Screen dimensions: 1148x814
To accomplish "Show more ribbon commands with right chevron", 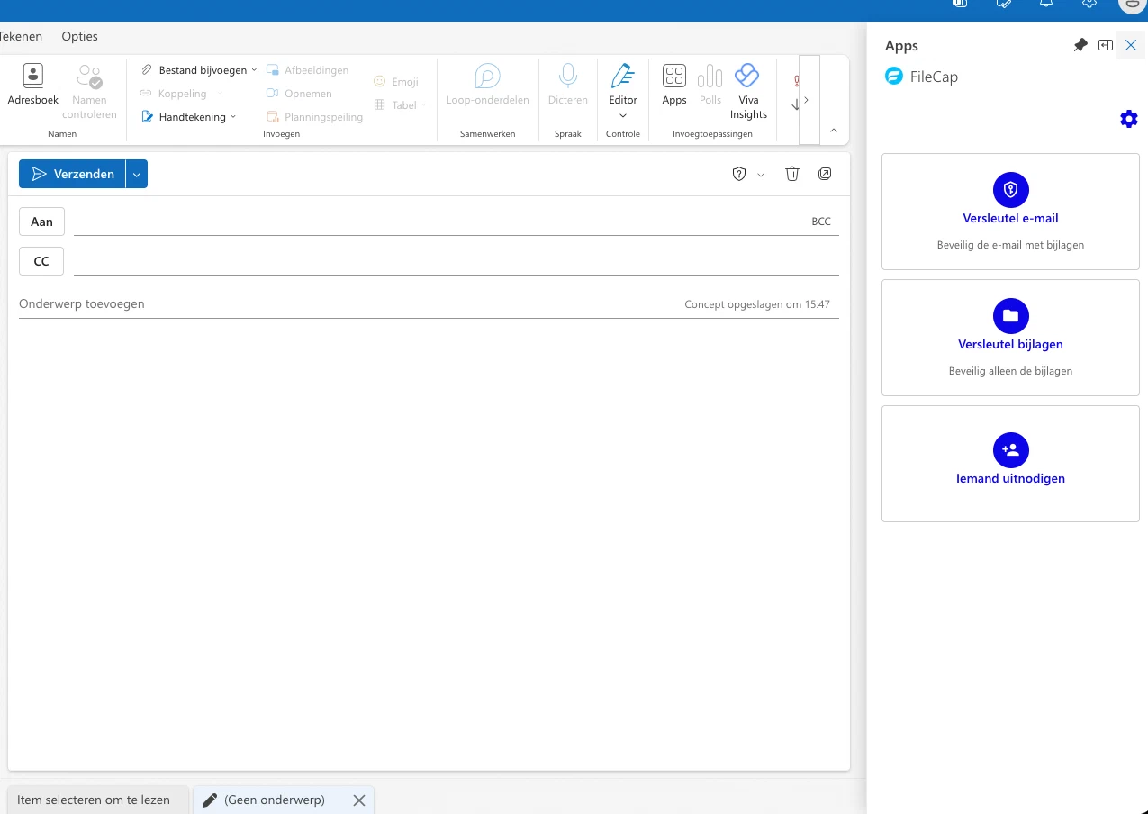I will pyautogui.click(x=809, y=100).
